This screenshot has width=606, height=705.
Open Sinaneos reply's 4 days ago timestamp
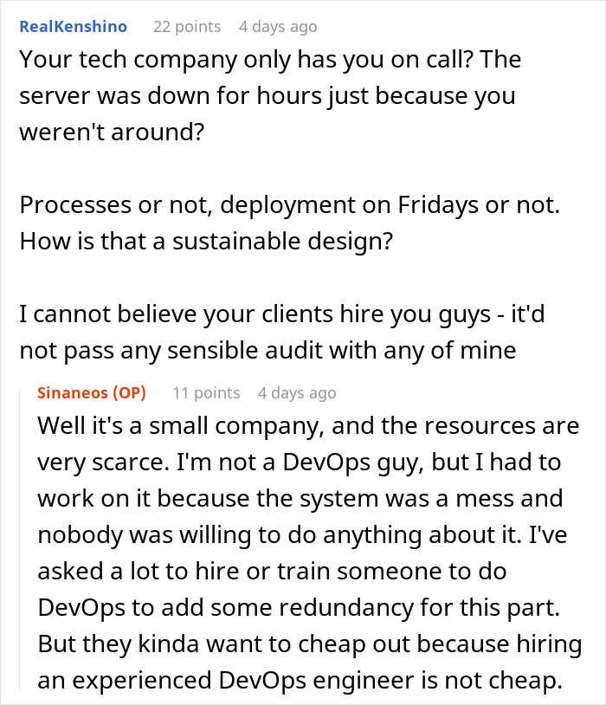296,393
